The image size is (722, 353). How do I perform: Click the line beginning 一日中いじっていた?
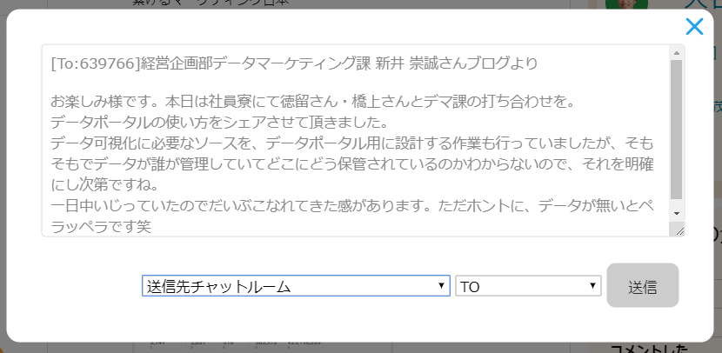(348, 205)
